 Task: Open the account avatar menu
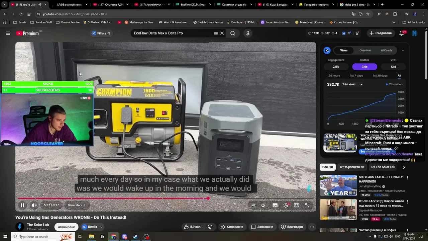(415, 33)
